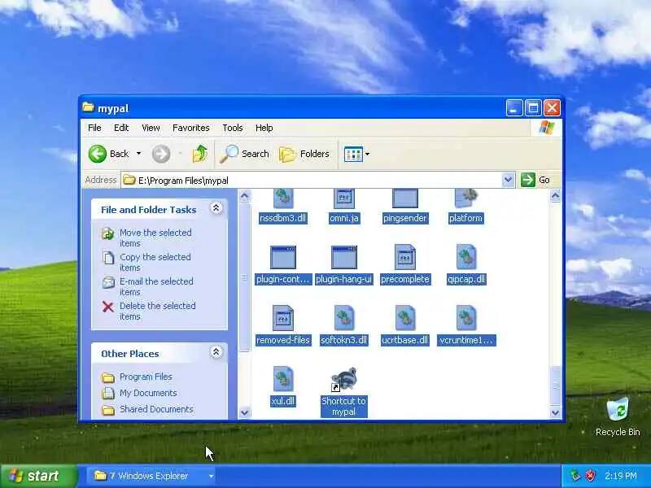Select the qipcap.dll file icon

click(x=465, y=258)
